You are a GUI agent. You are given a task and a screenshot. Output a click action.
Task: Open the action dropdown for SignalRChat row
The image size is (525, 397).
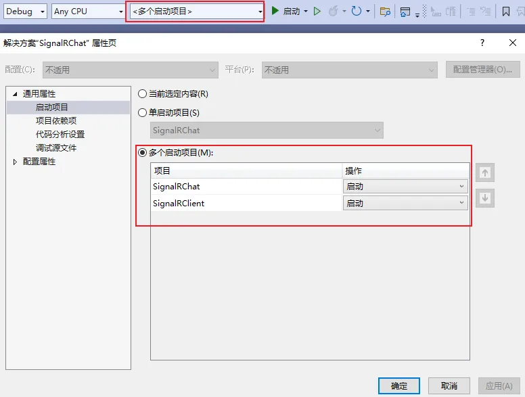pyautogui.click(x=405, y=187)
